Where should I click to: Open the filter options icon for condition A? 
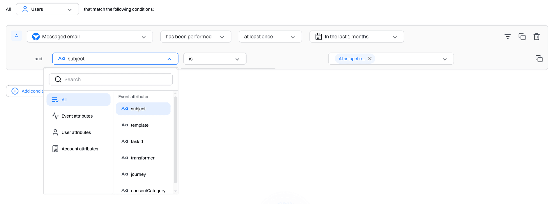[x=507, y=37]
